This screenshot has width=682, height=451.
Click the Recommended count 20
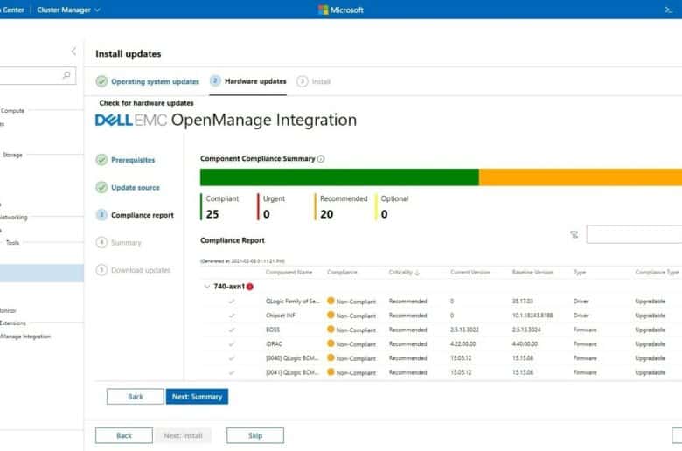(327, 214)
